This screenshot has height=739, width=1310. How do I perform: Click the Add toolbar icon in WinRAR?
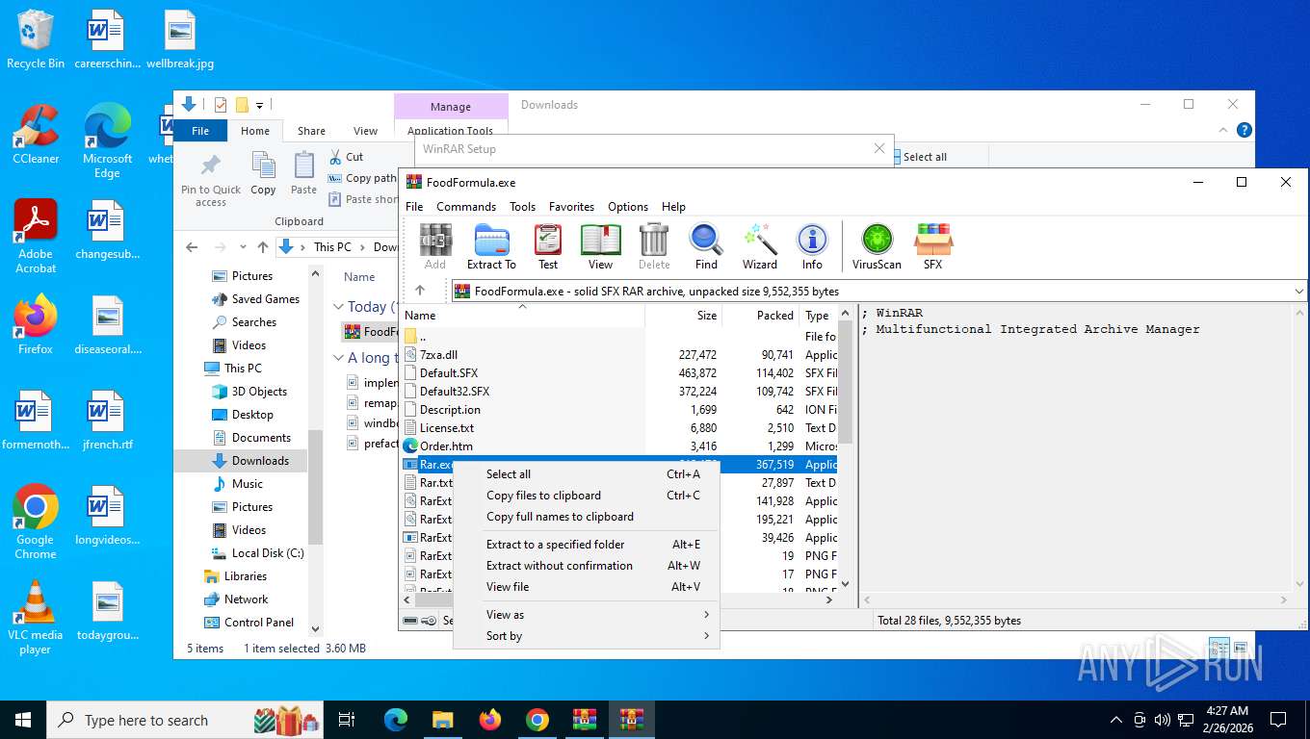(435, 246)
